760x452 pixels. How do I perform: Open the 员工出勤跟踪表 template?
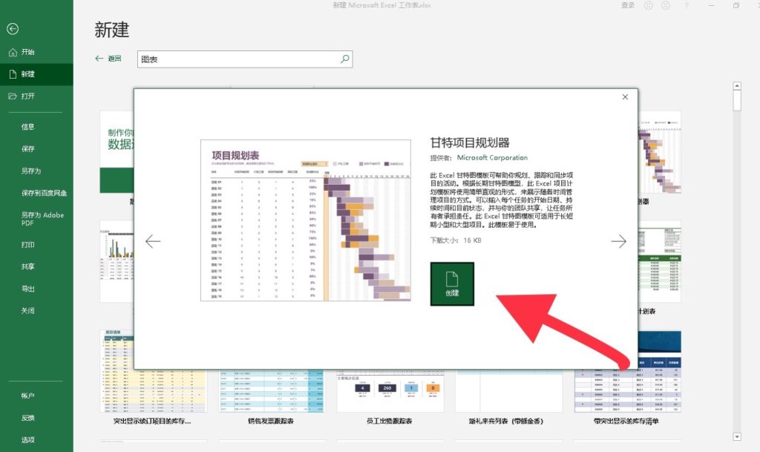(x=390, y=395)
